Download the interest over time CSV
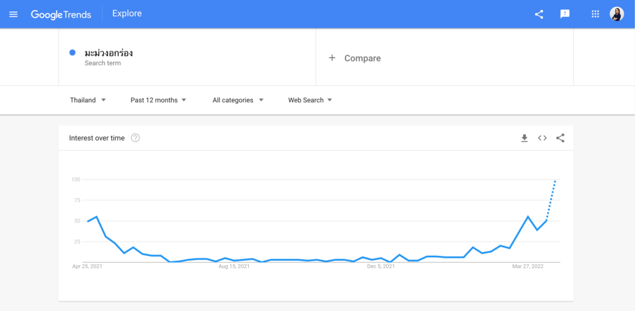635x311 pixels. tap(524, 138)
